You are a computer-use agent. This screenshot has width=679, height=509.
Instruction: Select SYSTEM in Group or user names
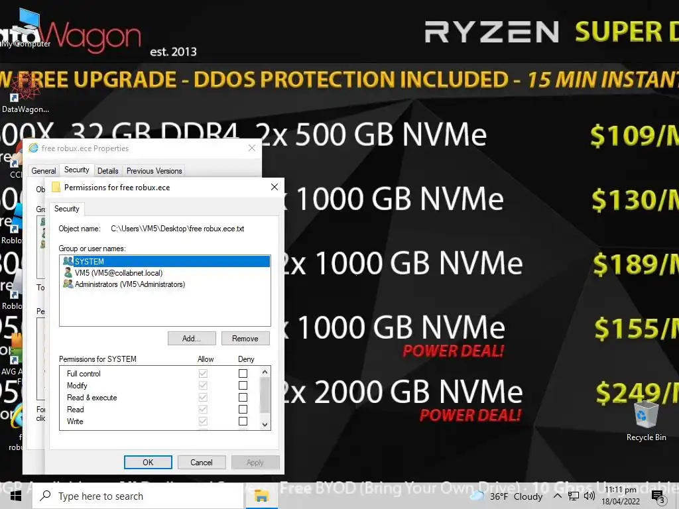(164, 261)
